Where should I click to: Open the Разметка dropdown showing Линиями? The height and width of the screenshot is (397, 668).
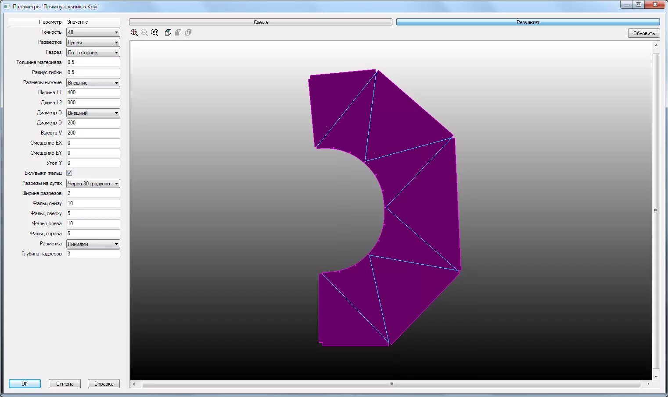click(93, 244)
